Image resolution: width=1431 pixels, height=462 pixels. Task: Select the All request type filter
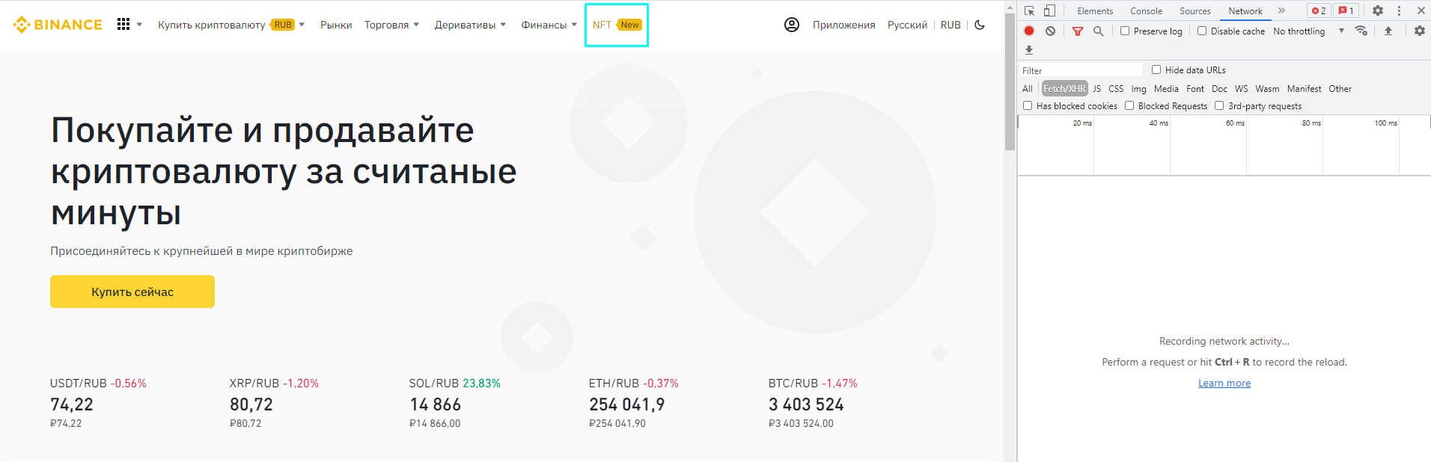(1028, 88)
